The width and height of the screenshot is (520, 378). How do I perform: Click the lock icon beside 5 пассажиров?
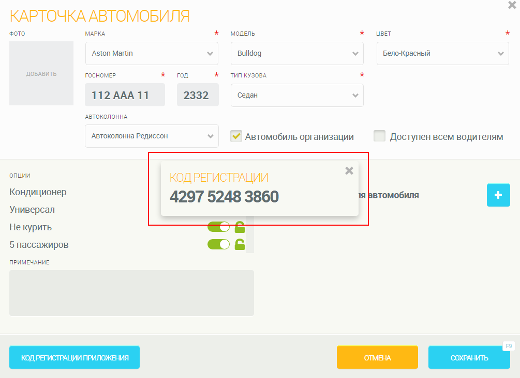pos(240,244)
